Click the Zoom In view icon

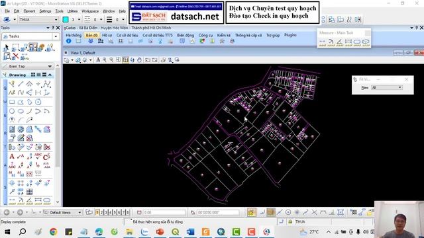(x=105, y=60)
